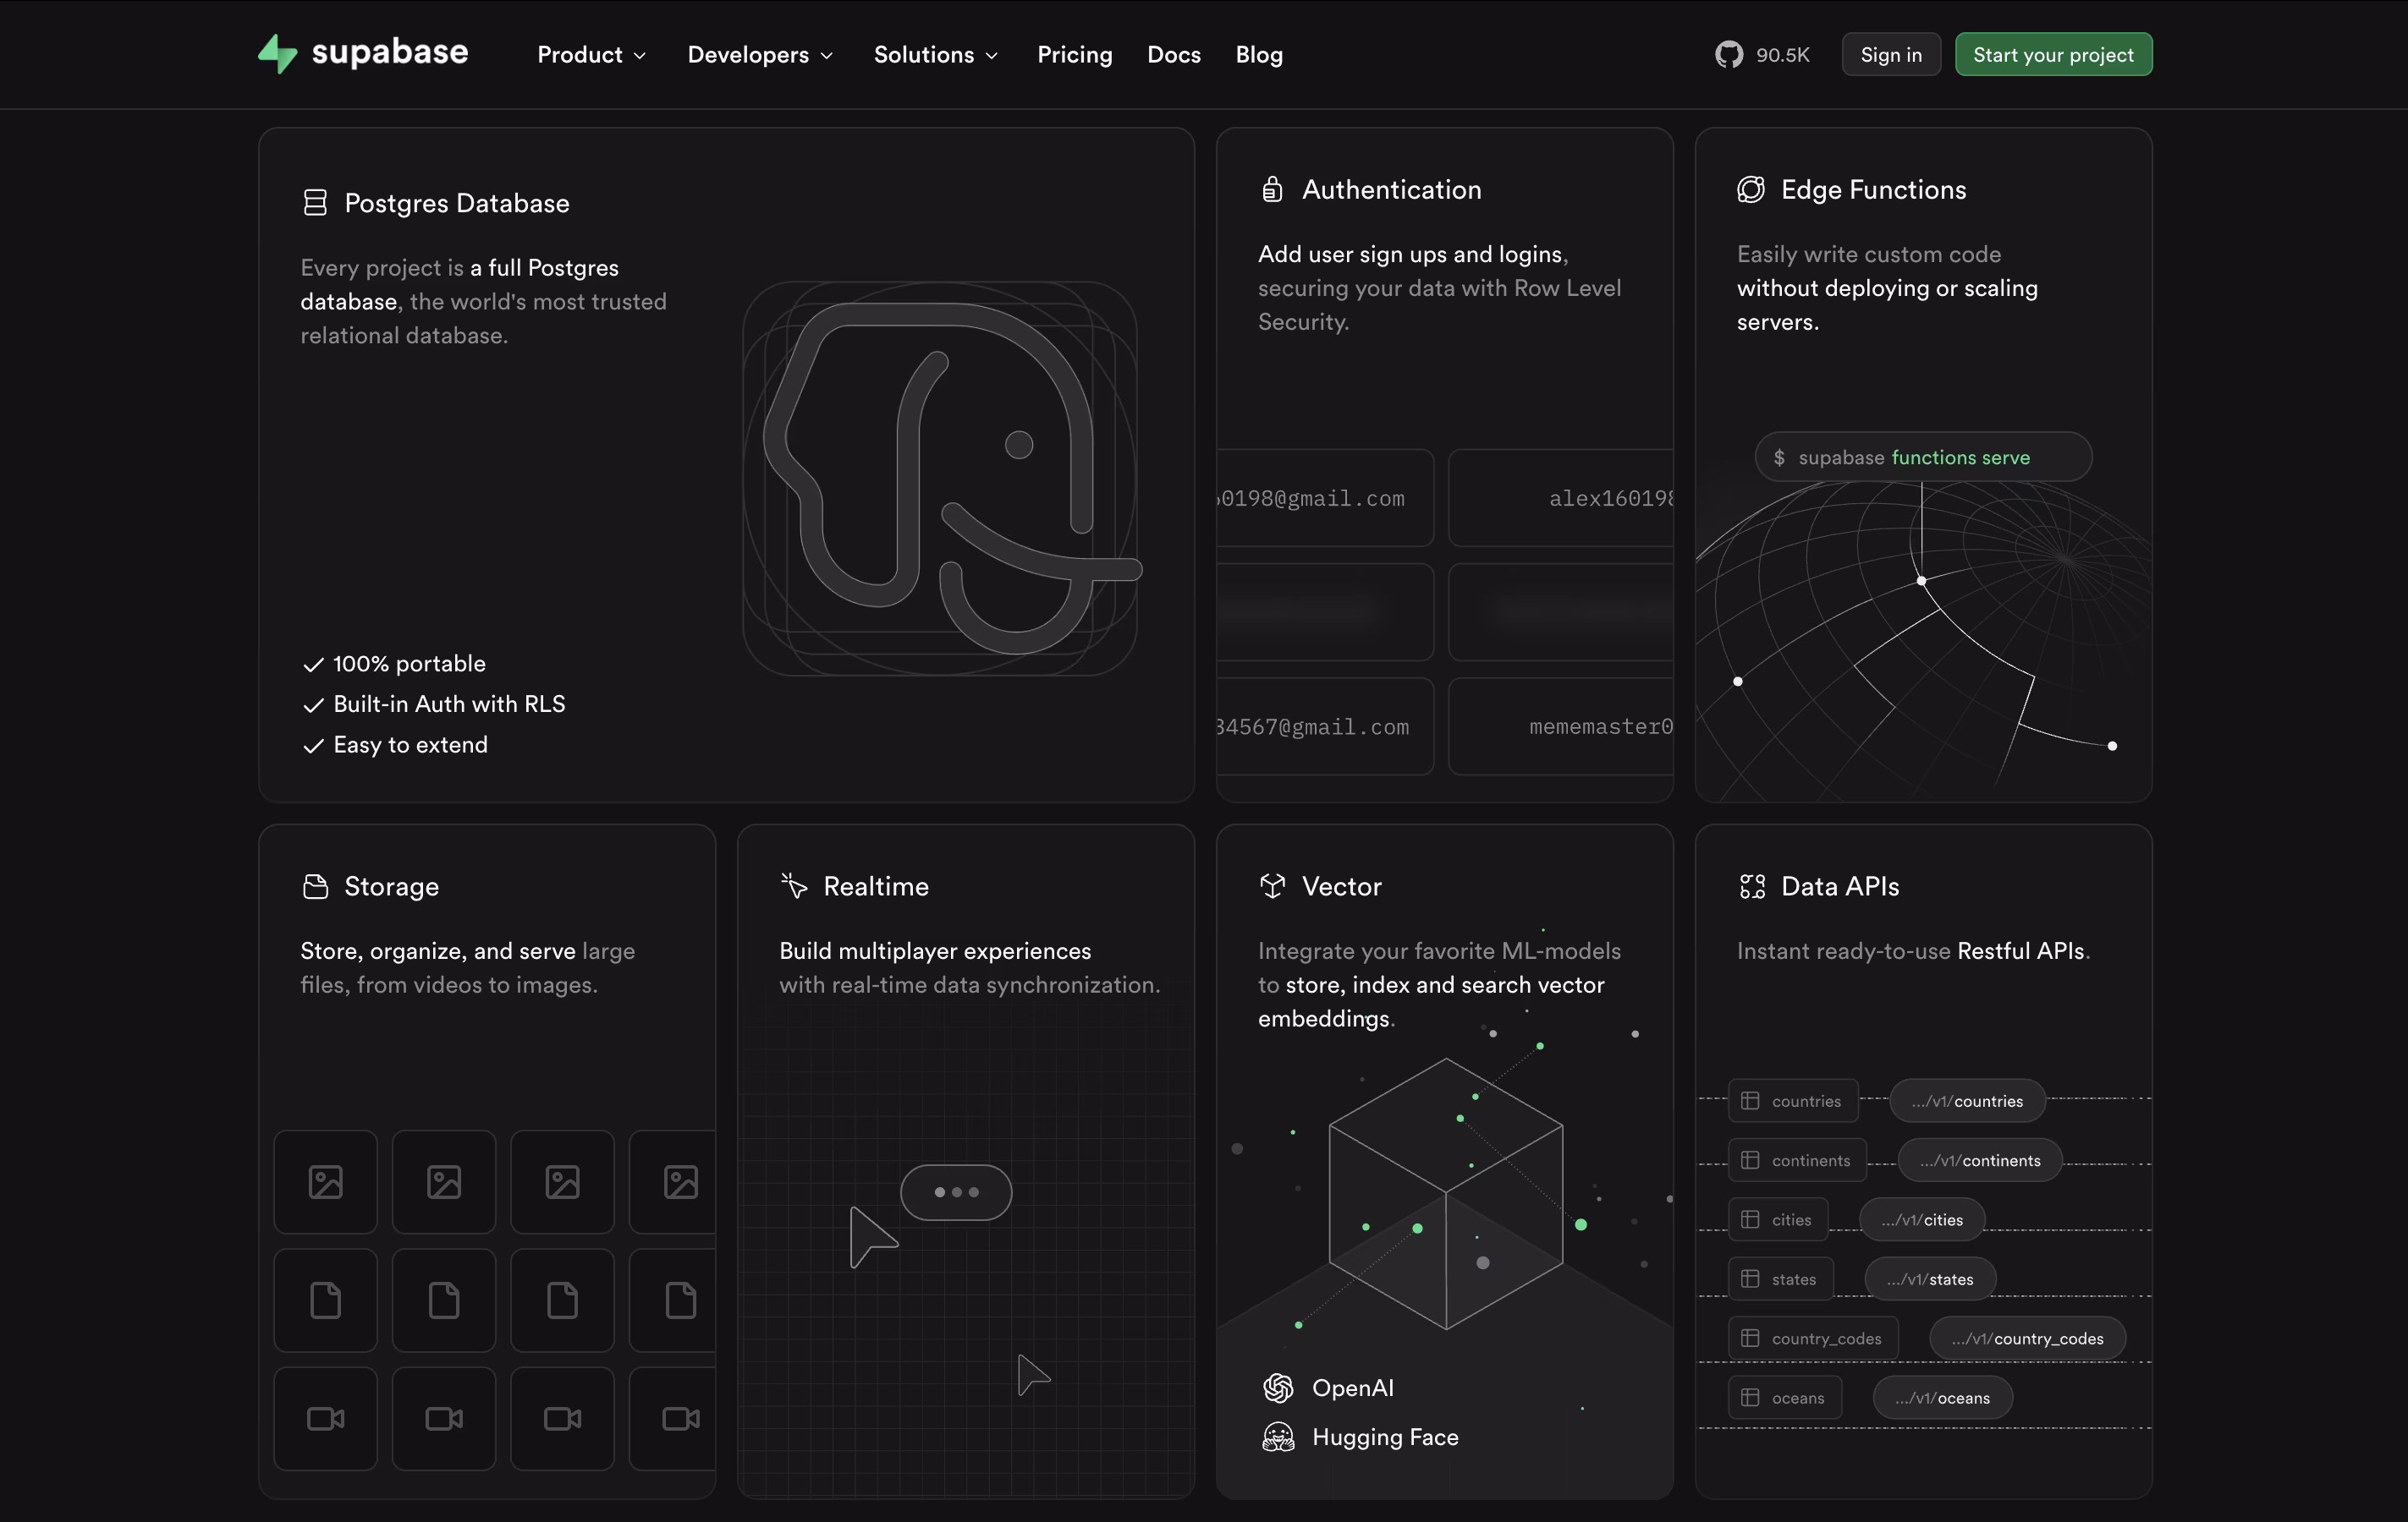Click the OpenAI logo icon
The width and height of the screenshot is (2408, 1522).
click(1278, 1387)
